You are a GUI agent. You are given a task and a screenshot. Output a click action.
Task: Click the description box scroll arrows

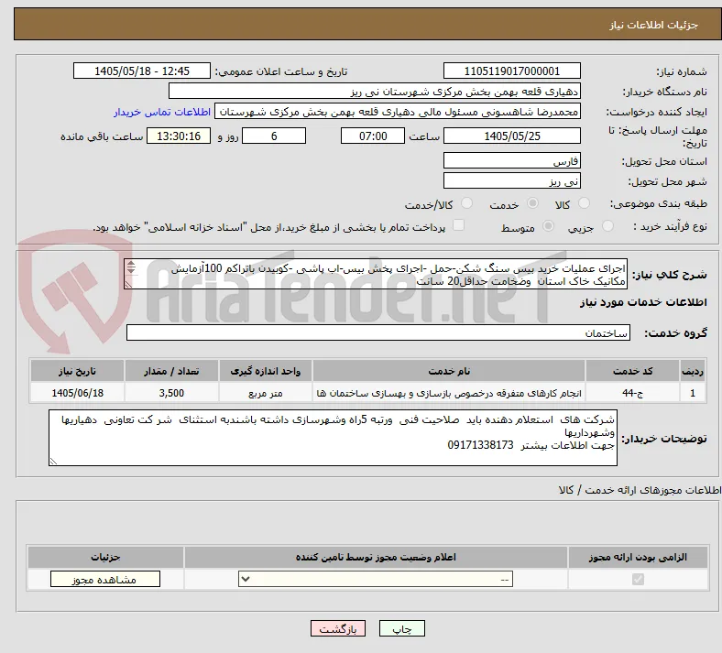[x=131, y=267]
